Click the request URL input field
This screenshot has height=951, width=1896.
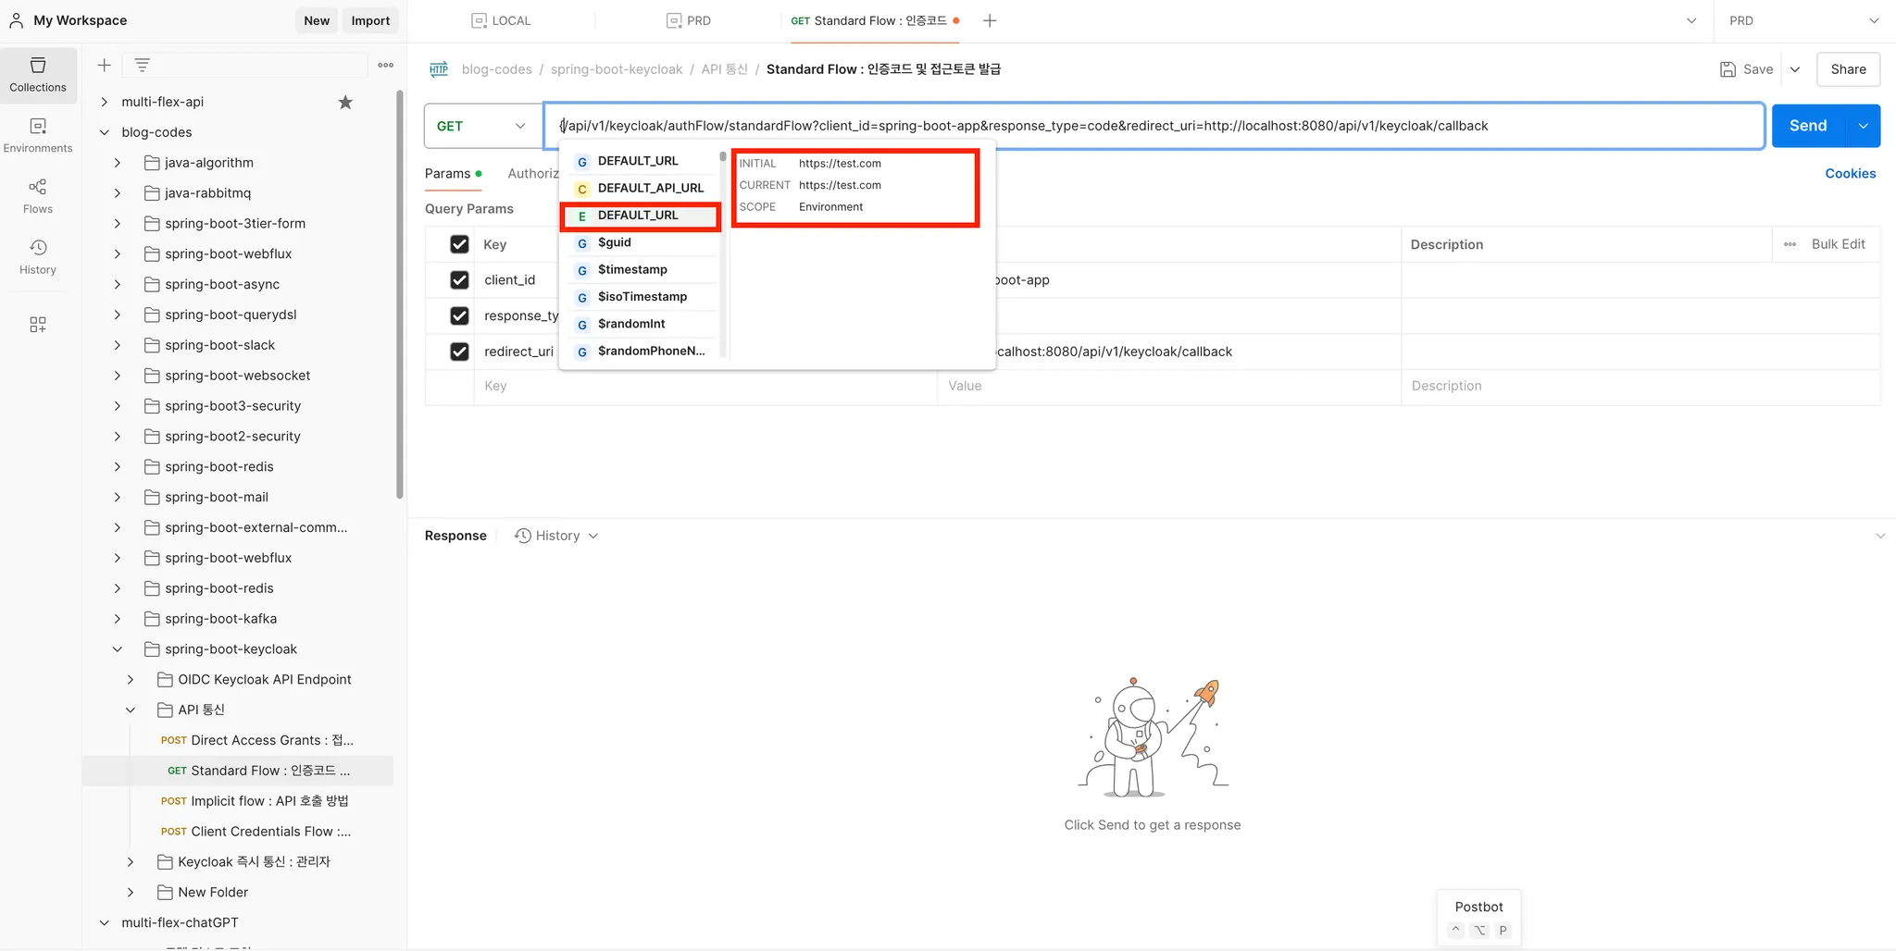click(1154, 126)
